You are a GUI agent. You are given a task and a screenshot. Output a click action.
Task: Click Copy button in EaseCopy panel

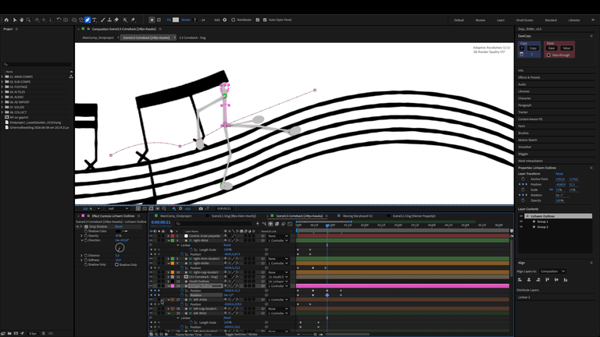click(533, 48)
